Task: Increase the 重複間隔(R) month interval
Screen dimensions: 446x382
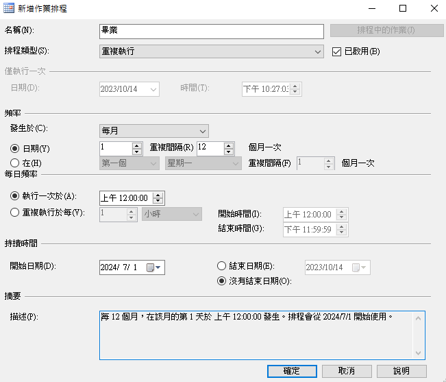Action: 229,145
